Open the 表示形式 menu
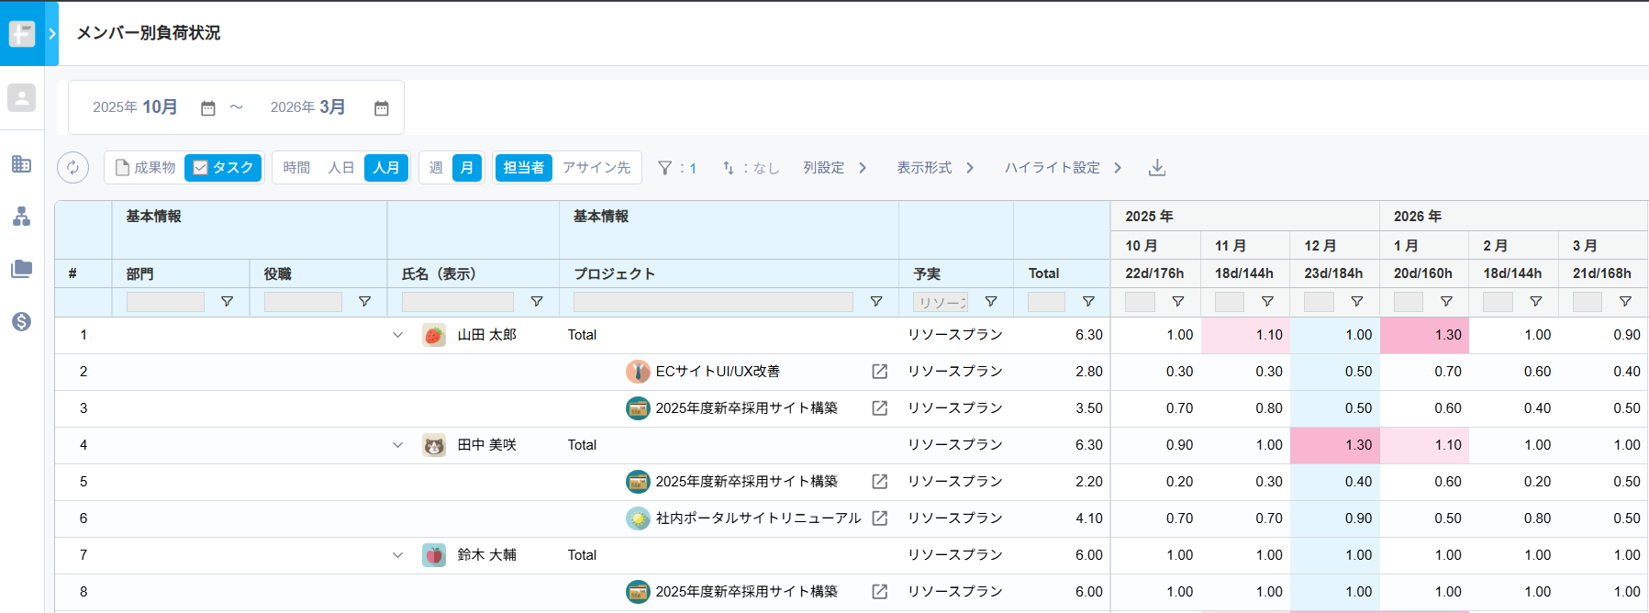Viewport: 1649px width, 613px height. (934, 168)
